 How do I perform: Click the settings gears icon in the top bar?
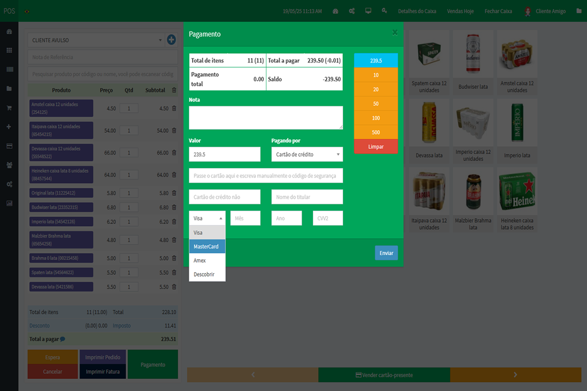tap(352, 11)
